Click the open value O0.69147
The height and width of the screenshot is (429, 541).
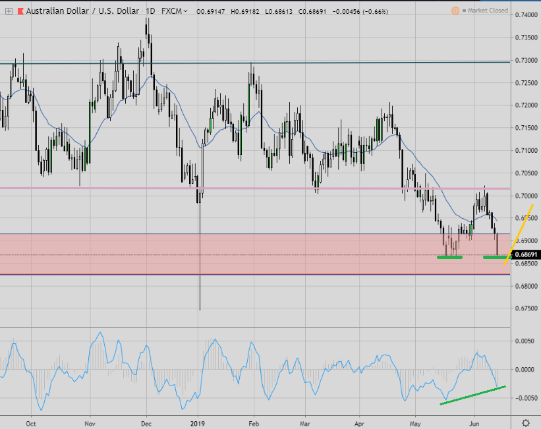210,11
